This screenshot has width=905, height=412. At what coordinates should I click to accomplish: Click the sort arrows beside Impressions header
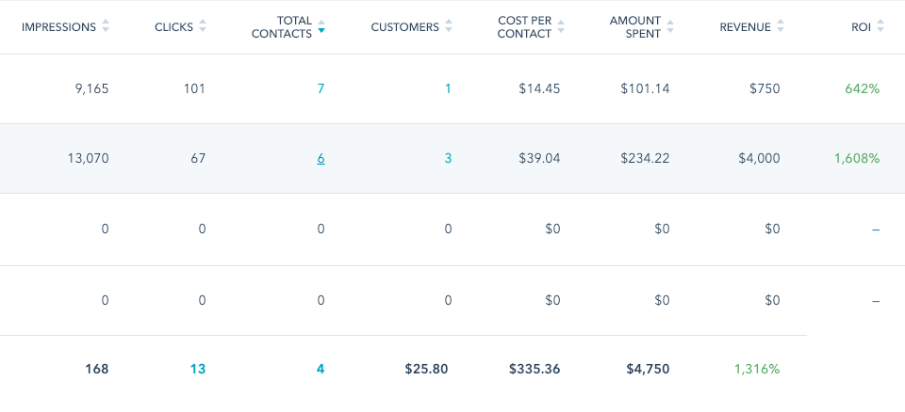[106, 27]
